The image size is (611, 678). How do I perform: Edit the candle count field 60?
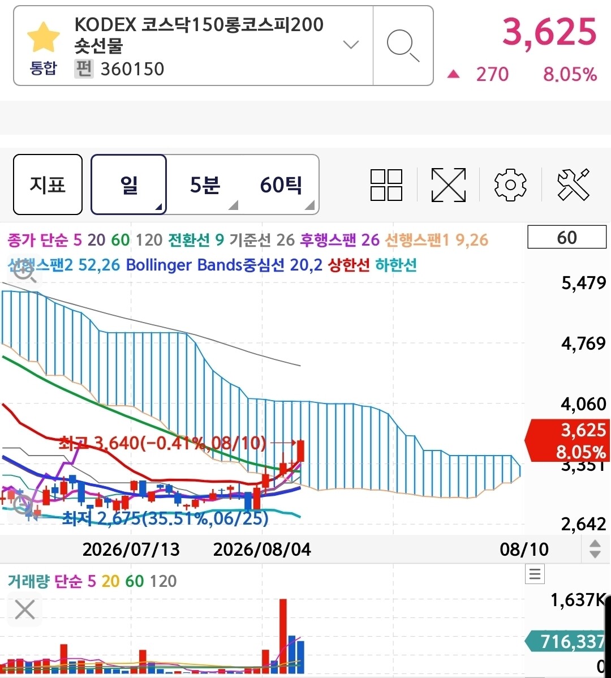566,237
